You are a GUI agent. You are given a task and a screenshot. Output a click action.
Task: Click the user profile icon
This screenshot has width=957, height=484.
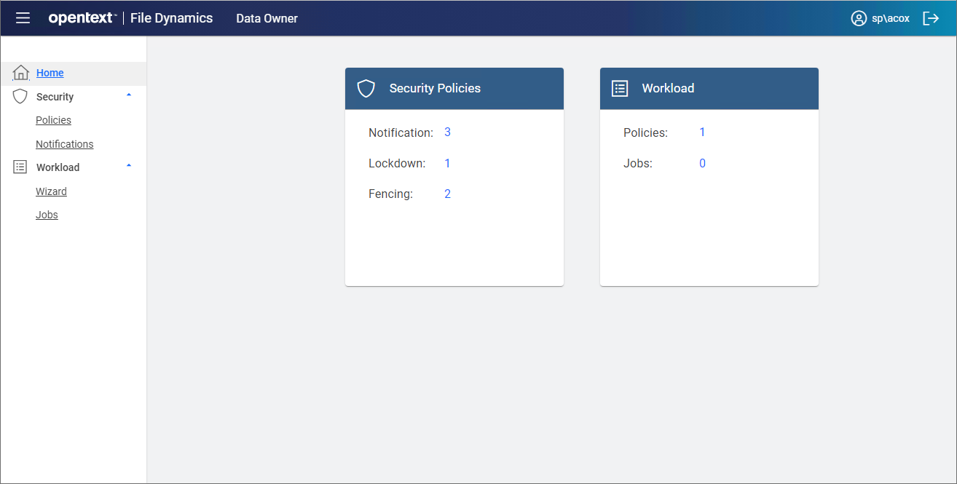859,17
